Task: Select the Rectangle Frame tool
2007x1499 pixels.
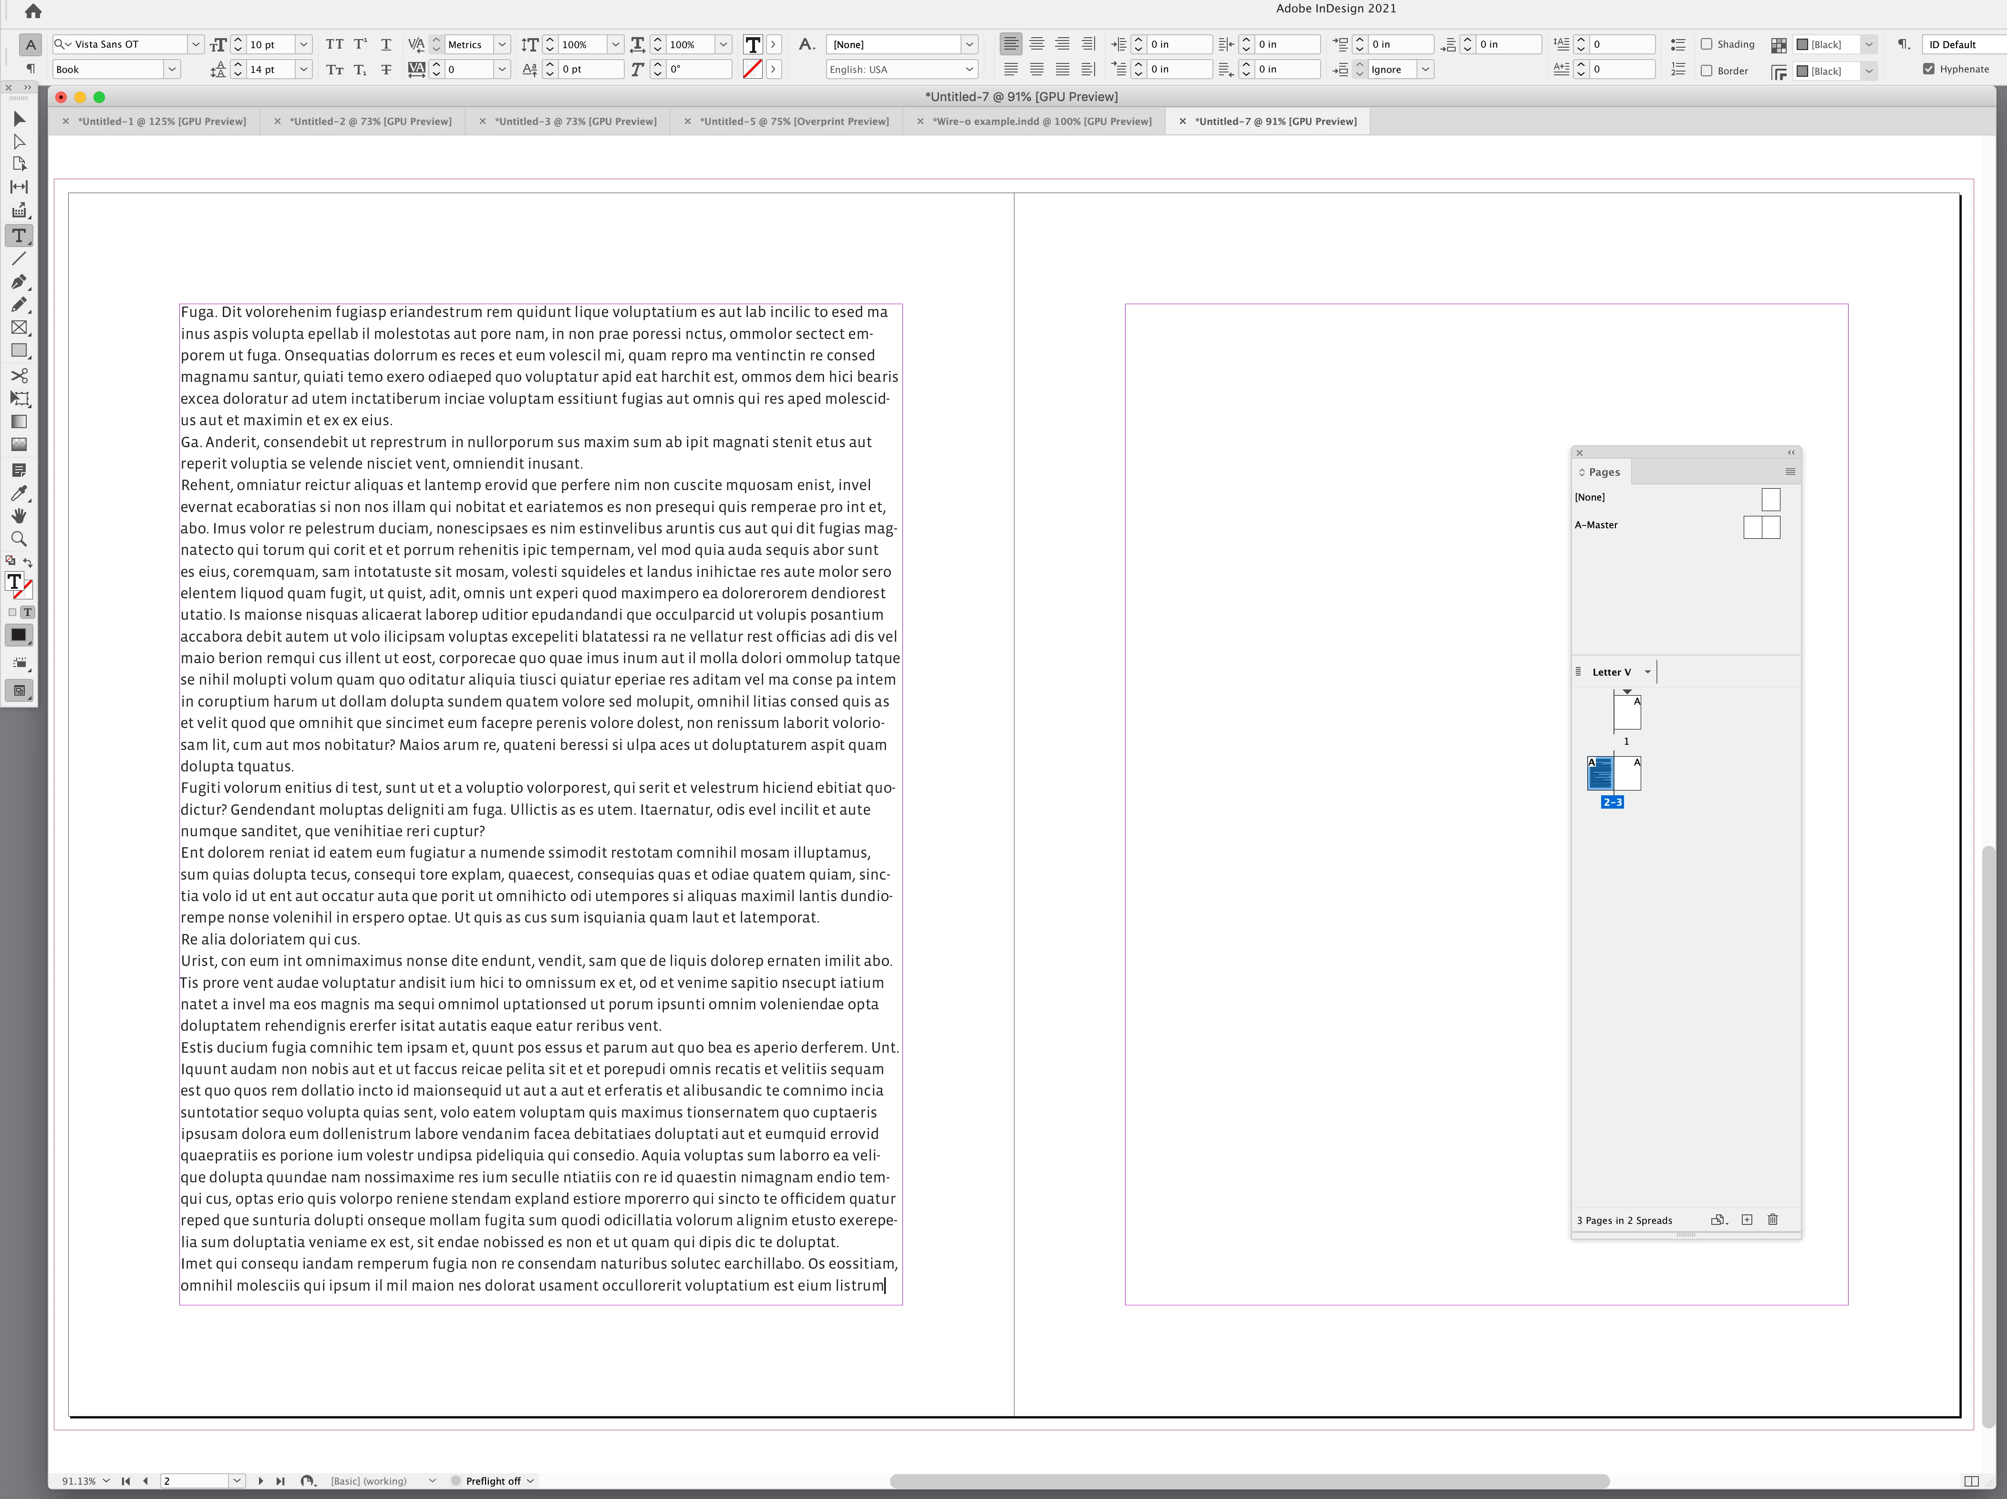Action: pos(19,328)
